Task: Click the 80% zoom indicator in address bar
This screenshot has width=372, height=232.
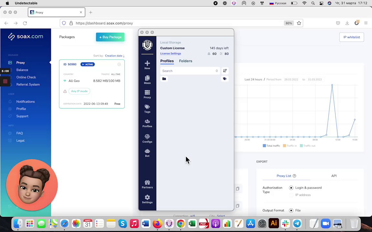Action: pos(289,23)
